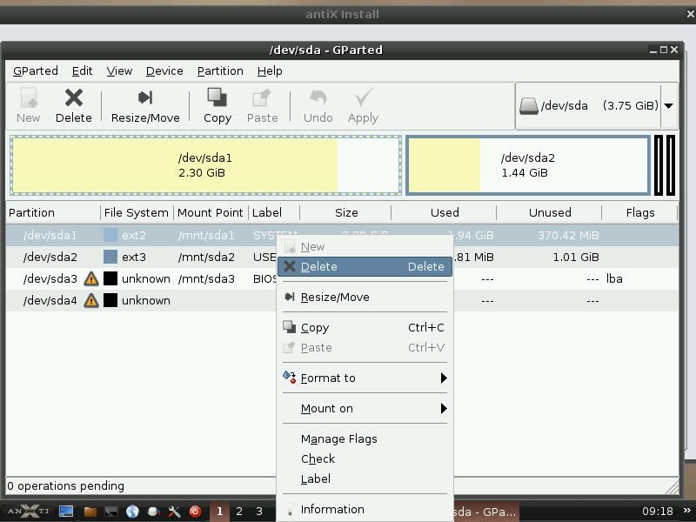696x522 pixels.
Task: Open the device selector dropdown arrow
Action: (669, 105)
